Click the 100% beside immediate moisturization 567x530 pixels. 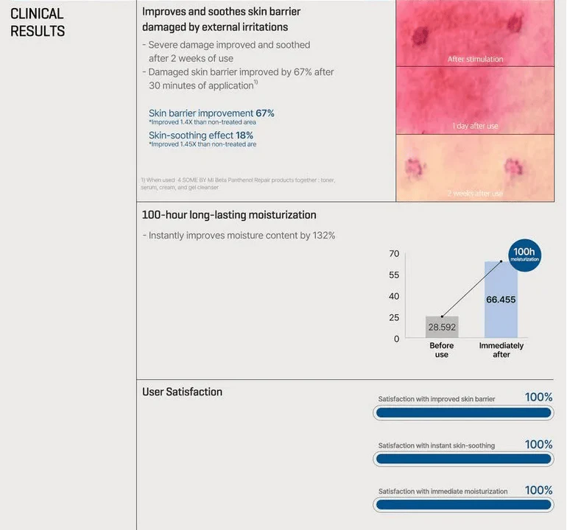click(538, 490)
